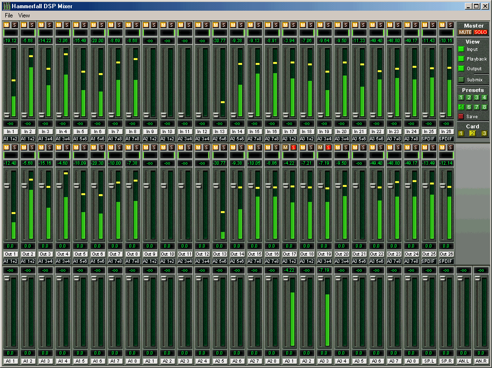The width and height of the screenshot is (492, 368).
Task: Load preset 2
Action: (469, 98)
